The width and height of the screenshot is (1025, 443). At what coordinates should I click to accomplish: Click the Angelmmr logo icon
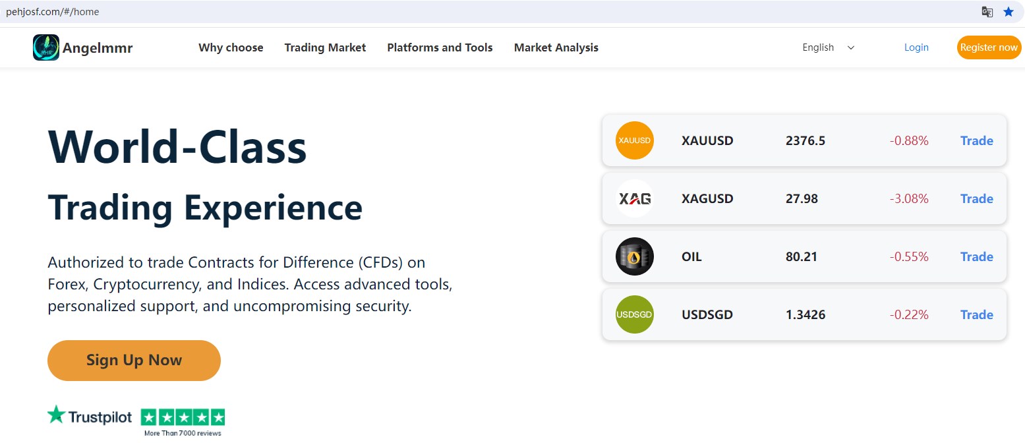click(x=46, y=47)
